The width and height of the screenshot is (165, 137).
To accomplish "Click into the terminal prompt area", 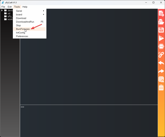I will tap(89, 121).
